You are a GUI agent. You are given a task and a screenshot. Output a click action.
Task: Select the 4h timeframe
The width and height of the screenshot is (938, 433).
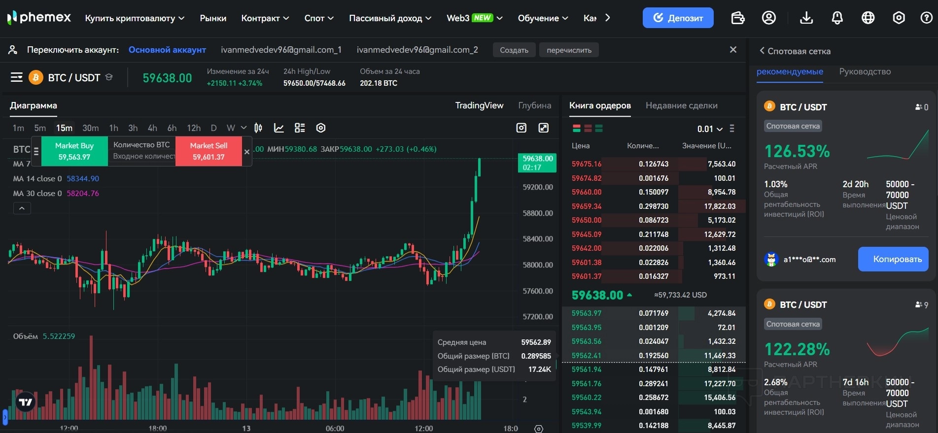[152, 128]
